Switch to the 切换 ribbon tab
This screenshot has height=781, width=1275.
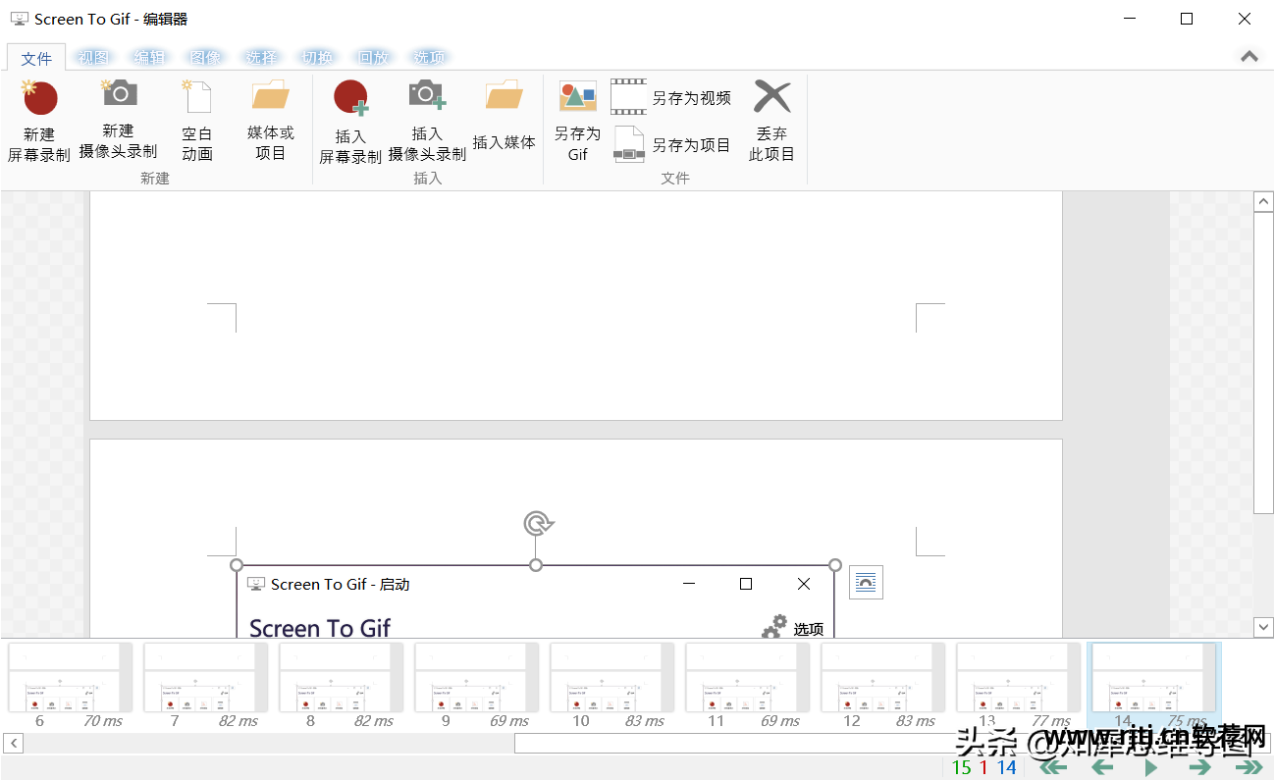point(317,58)
